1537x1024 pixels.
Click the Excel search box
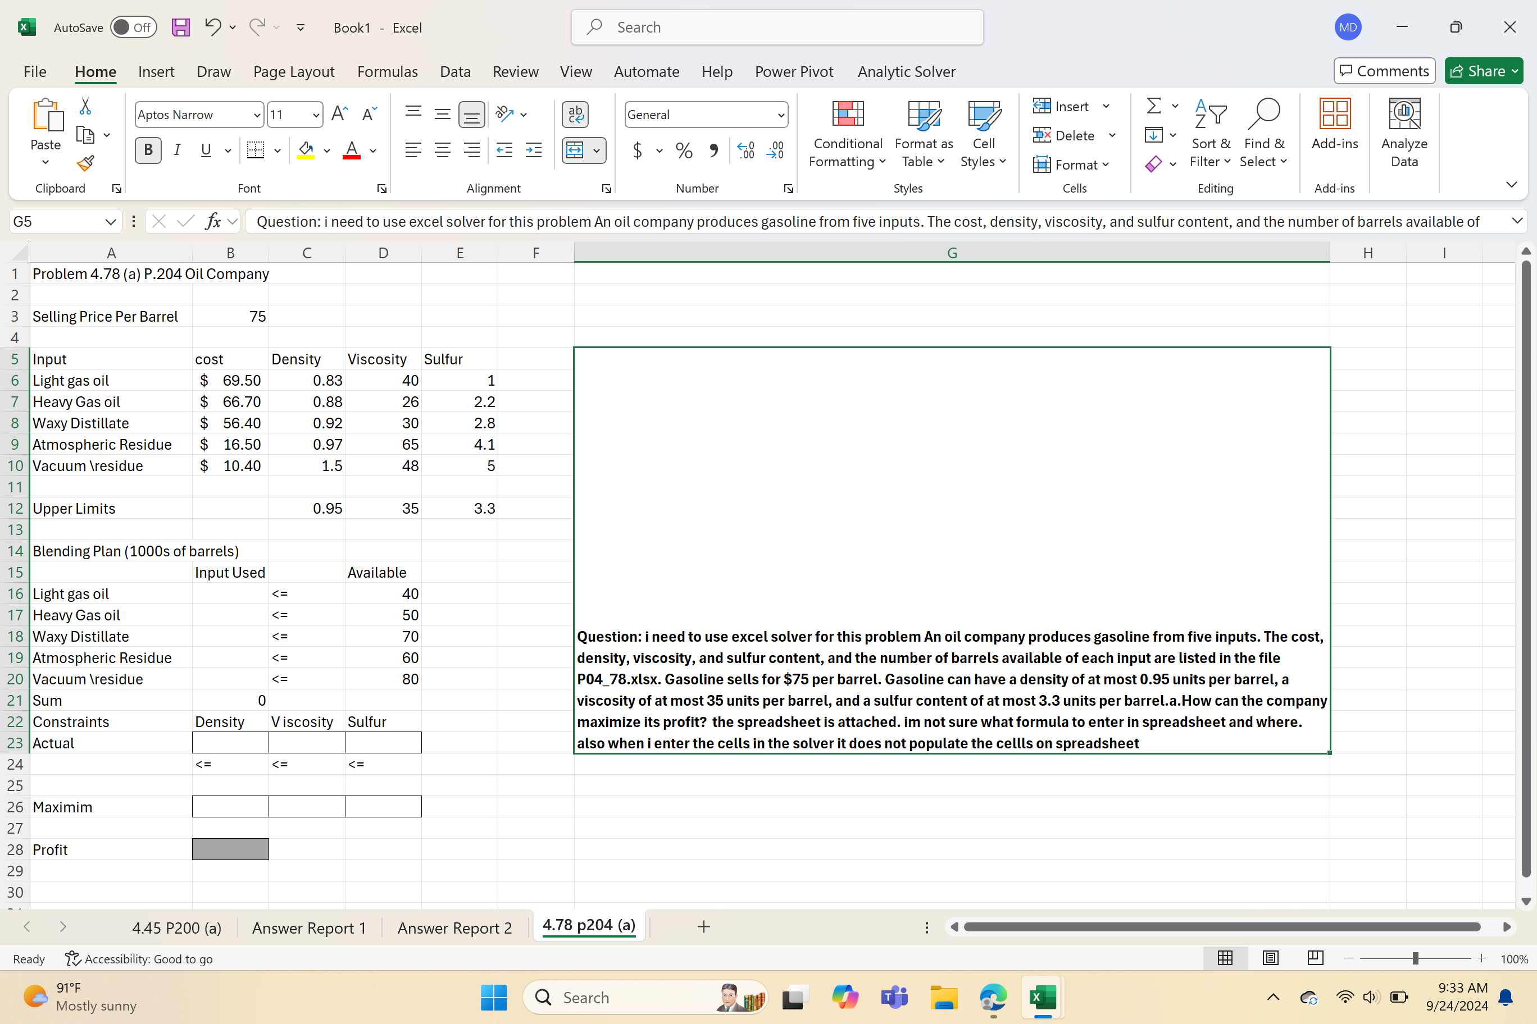tap(776, 27)
